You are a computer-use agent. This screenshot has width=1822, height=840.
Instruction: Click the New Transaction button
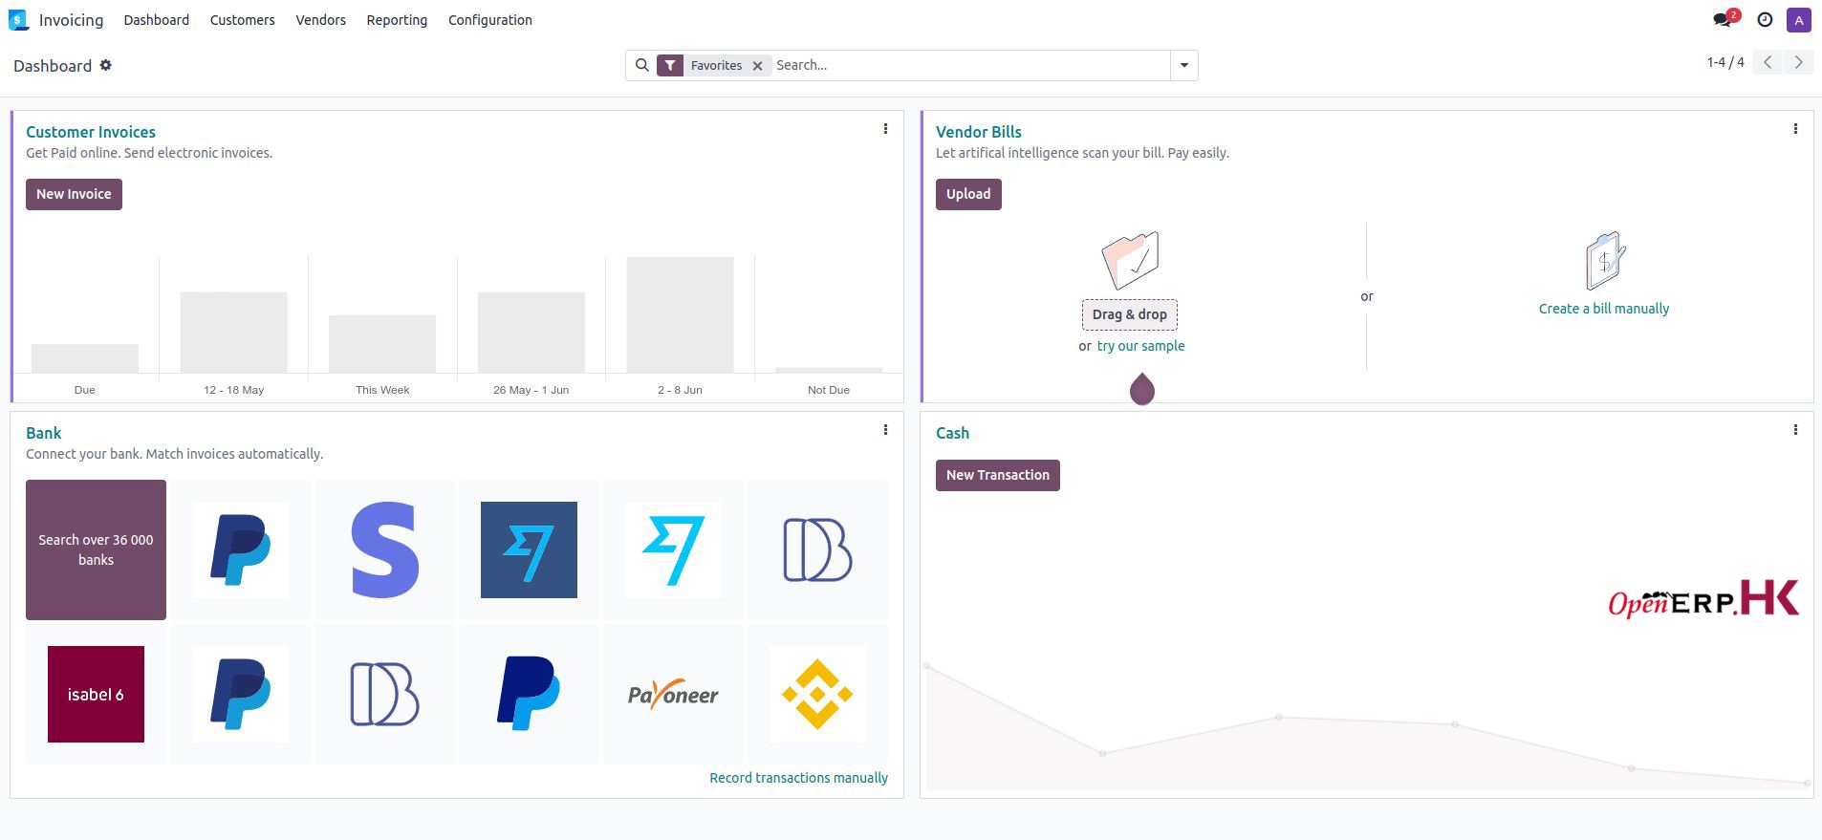pyautogui.click(x=998, y=475)
